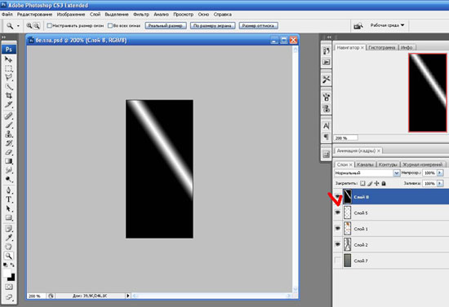The image size is (449, 307).
Task: Click Zoom In magnifier in options bar
Action: coord(29,26)
